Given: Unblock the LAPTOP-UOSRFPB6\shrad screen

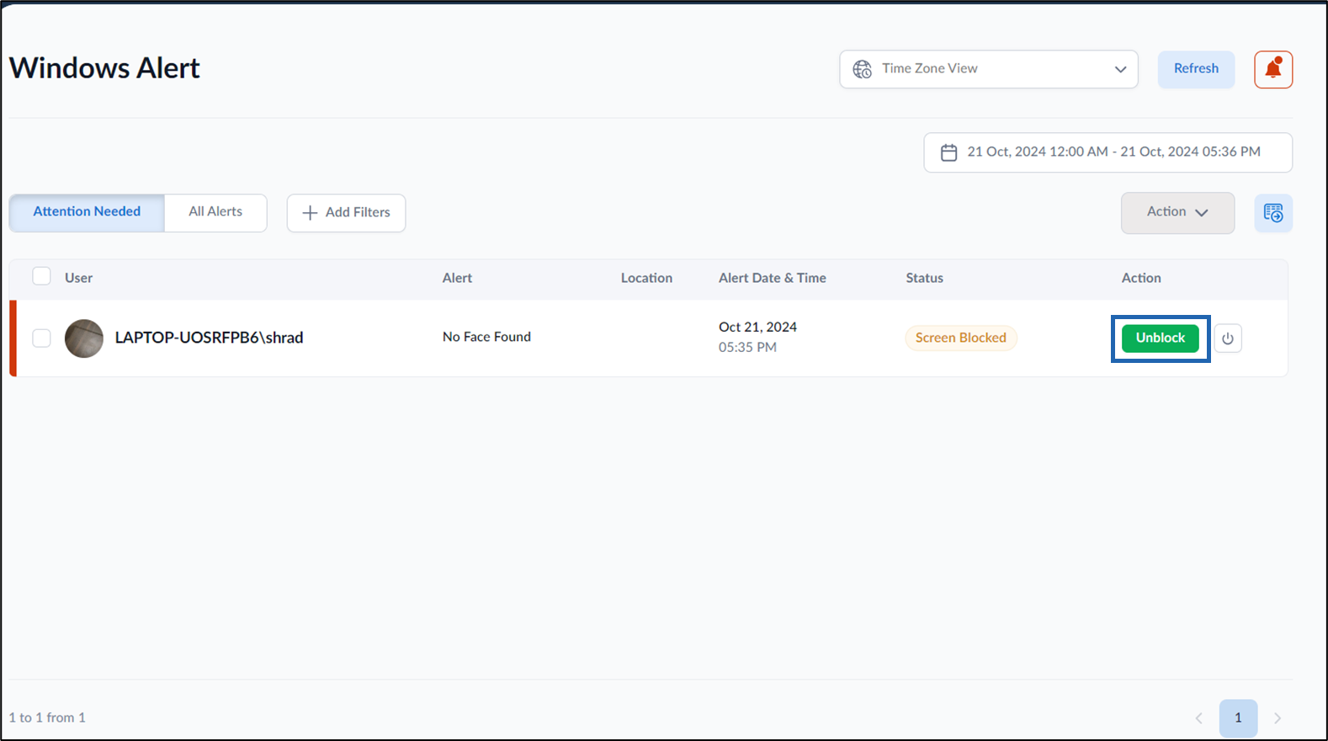Looking at the screenshot, I should [1161, 338].
